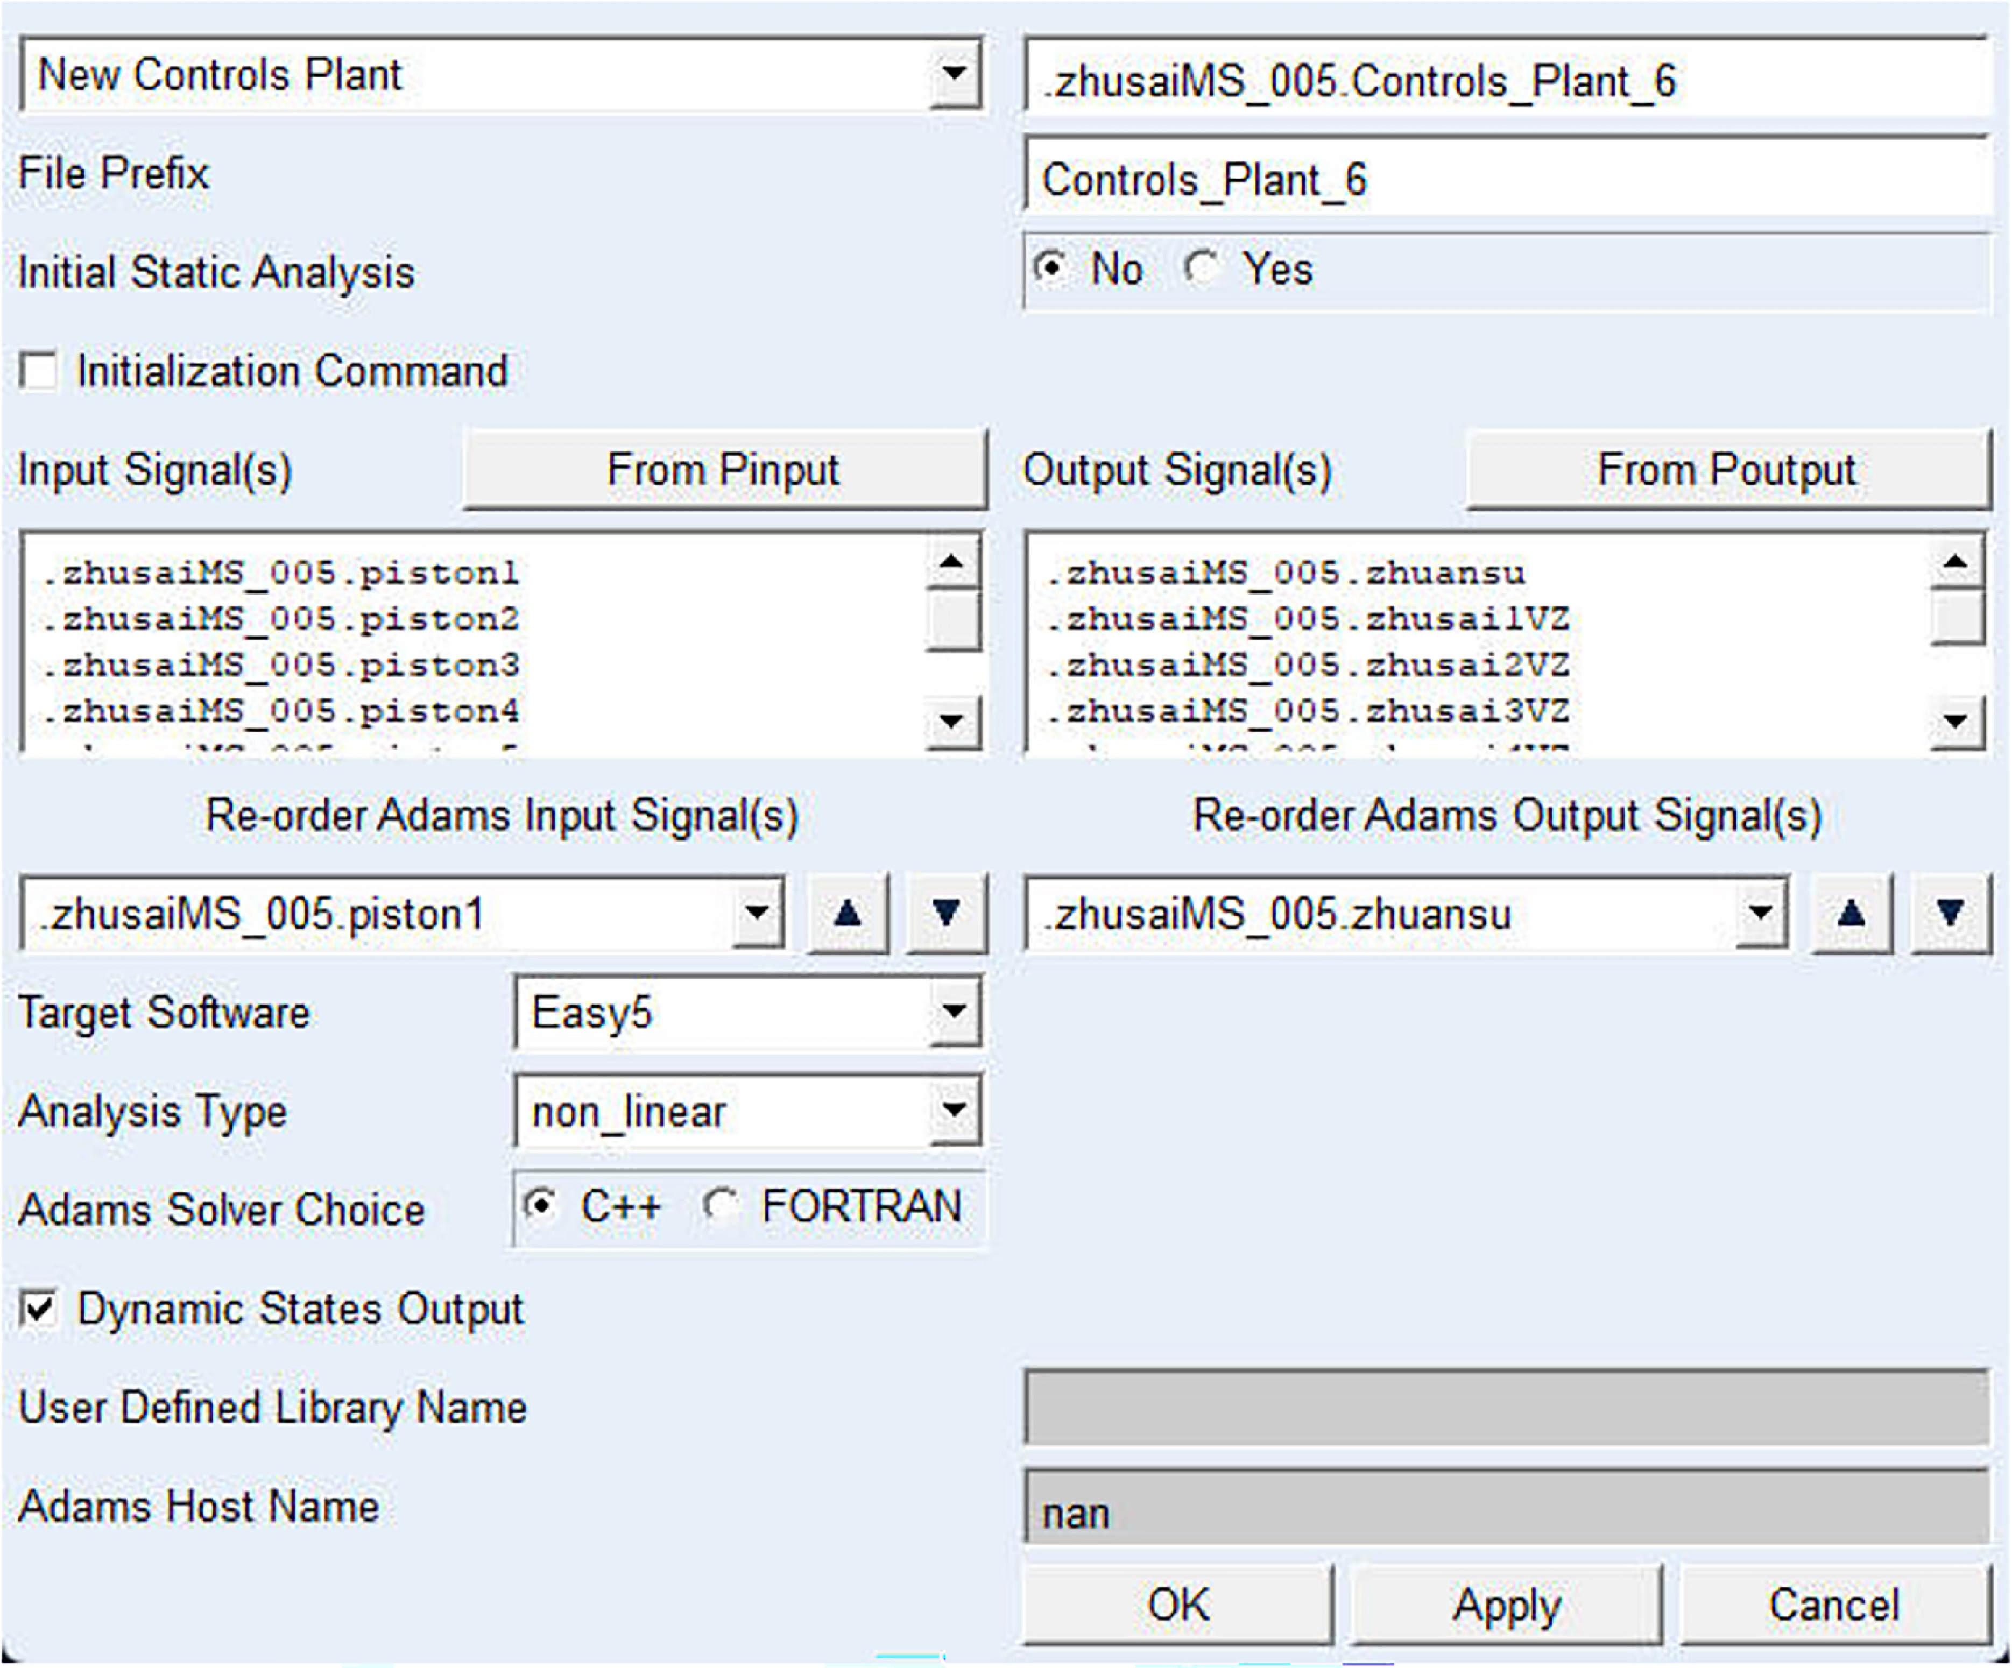Image resolution: width=2012 pixels, height=1668 pixels.
Task: Click the User Defined Library Name field
Action: point(1507,1408)
